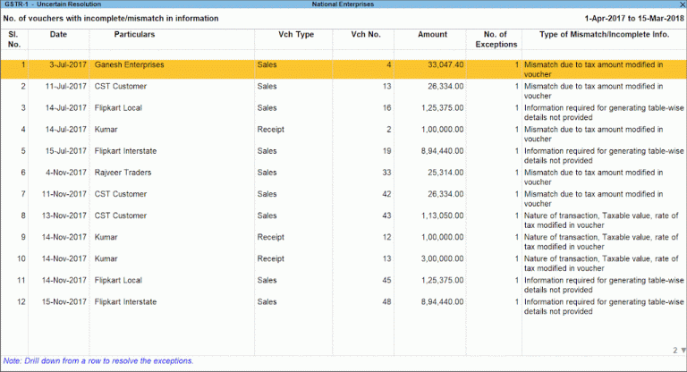The width and height of the screenshot is (687, 372).
Task: Click the Vch Type column header
Action: pyautogui.click(x=296, y=34)
